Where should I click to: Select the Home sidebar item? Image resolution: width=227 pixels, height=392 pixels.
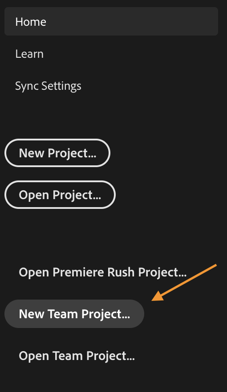[111, 21]
